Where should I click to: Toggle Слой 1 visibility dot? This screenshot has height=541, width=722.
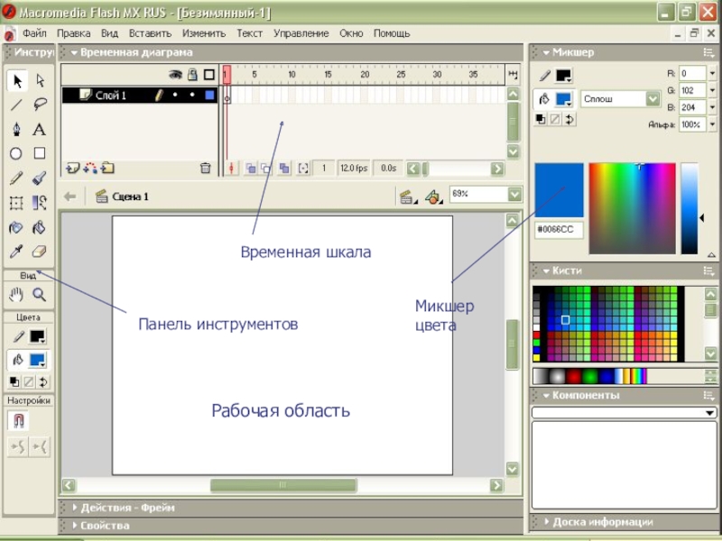click(x=175, y=96)
